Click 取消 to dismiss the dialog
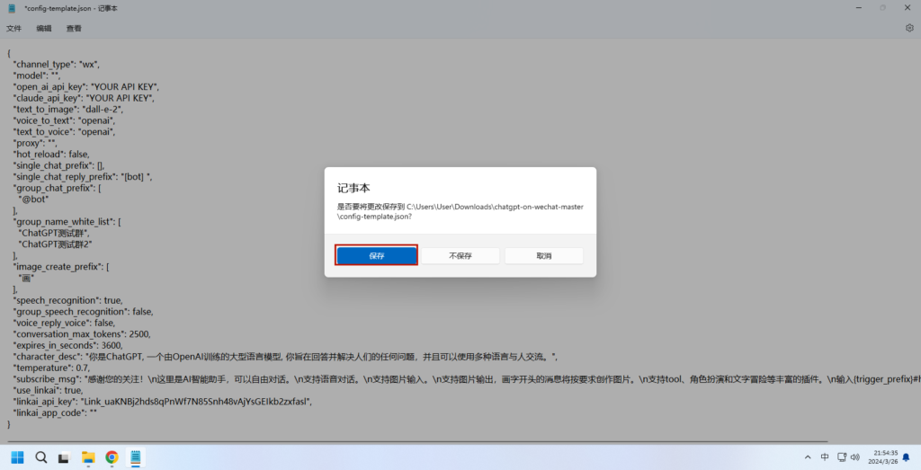The height and width of the screenshot is (470, 921). point(544,255)
